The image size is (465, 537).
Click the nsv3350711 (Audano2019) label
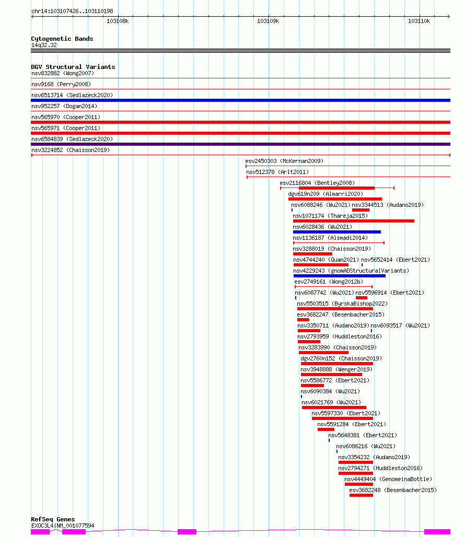pyautogui.click(x=333, y=325)
